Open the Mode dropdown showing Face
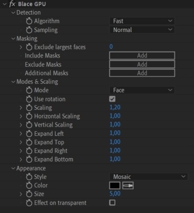This screenshot has width=194, height=213. pos(142,90)
